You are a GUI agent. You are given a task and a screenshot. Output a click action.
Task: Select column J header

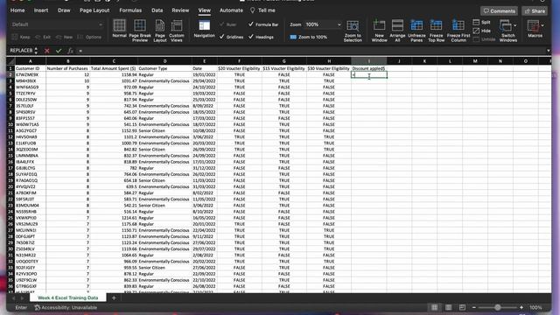point(399,61)
